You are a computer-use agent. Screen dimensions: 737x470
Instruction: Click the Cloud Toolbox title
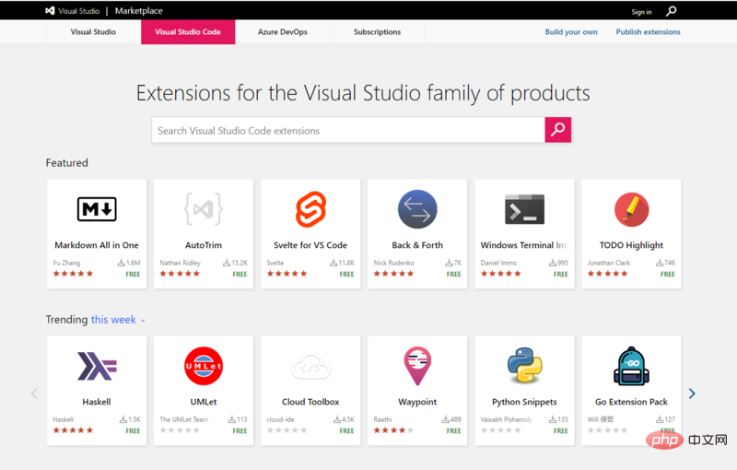(x=310, y=402)
